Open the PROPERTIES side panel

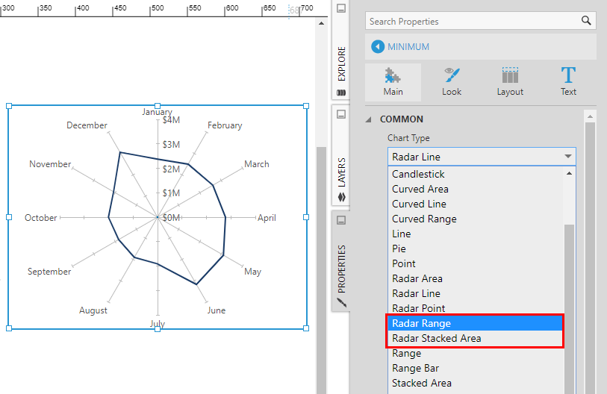point(341,269)
